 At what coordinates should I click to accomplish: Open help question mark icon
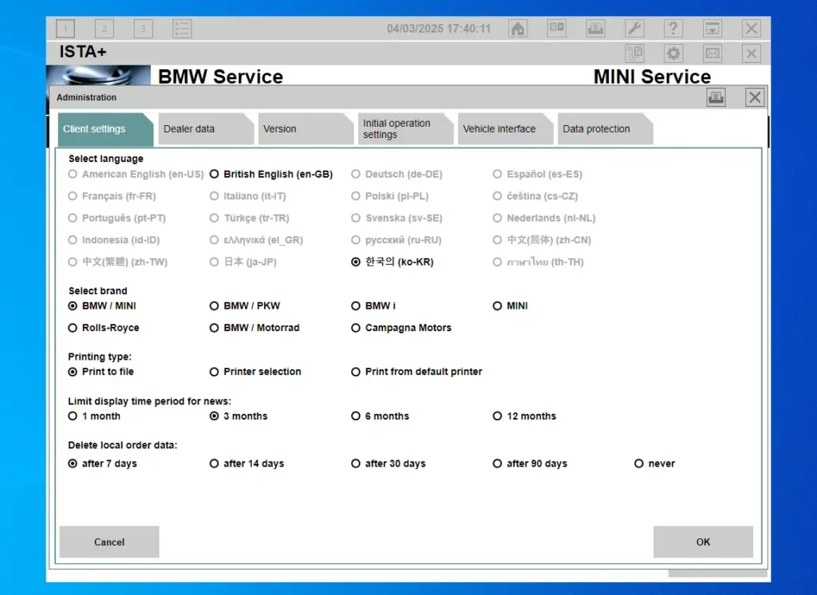[x=673, y=28]
